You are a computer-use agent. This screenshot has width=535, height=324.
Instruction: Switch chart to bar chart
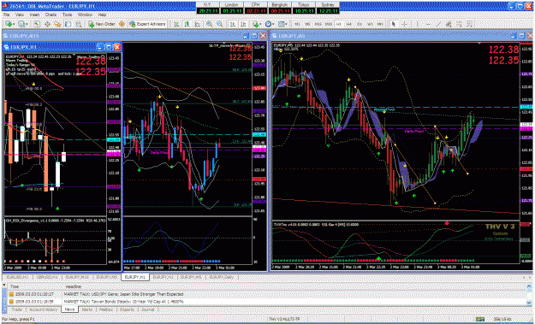click(176, 24)
